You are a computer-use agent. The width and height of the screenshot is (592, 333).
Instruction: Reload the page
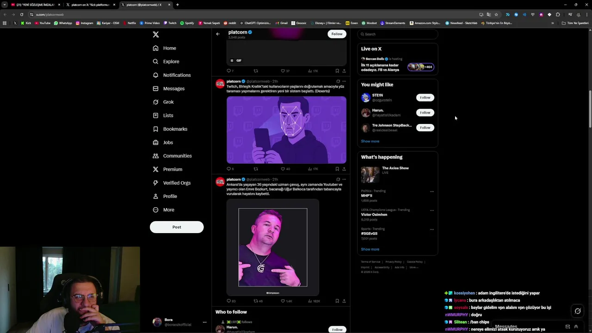22,14
